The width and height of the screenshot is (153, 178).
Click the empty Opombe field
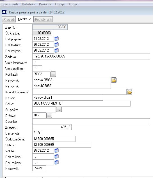[91, 121]
